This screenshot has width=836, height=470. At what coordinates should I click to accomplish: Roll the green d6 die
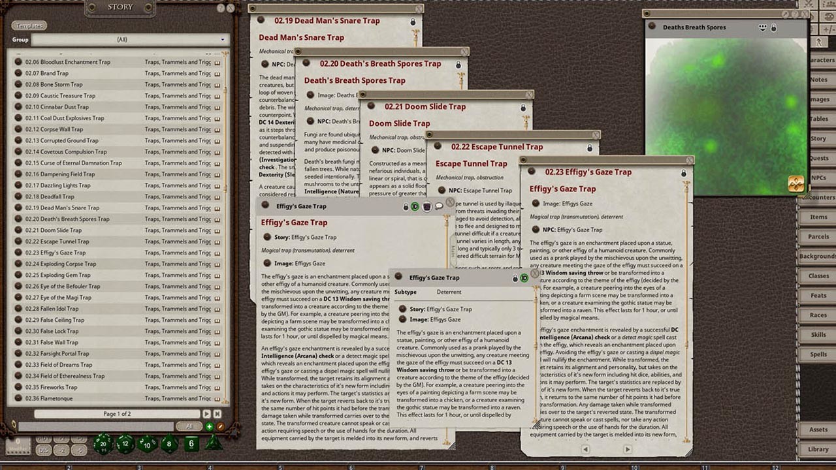190,445
